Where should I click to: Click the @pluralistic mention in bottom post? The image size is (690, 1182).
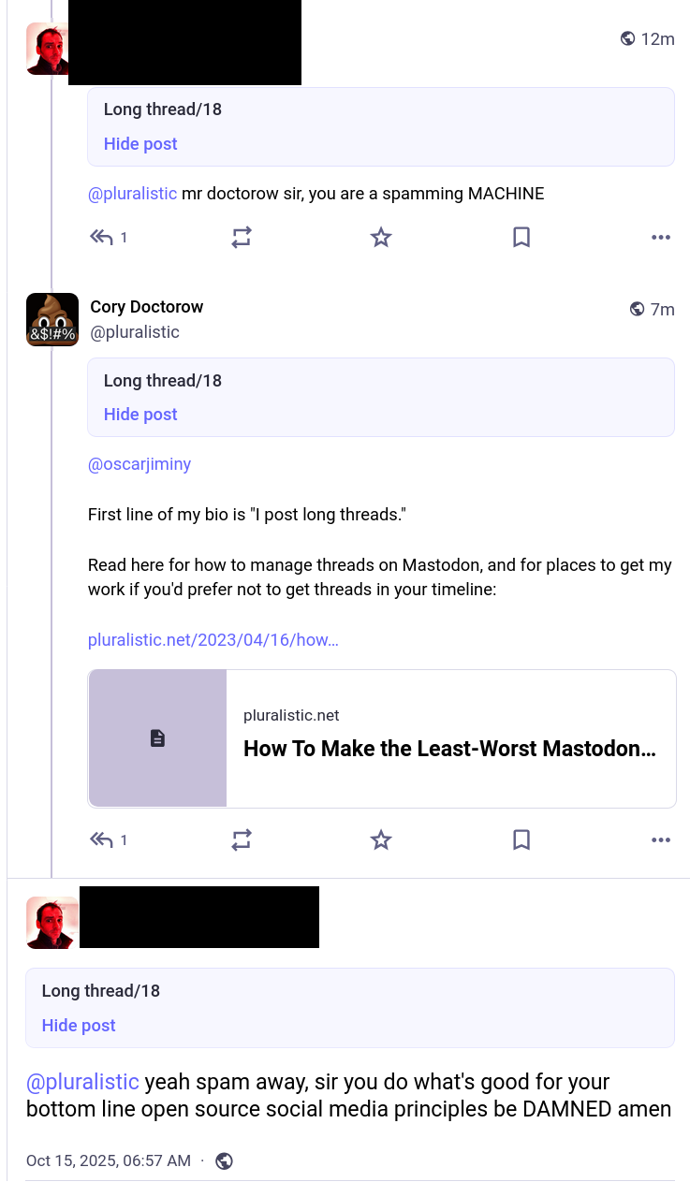pyautogui.click(x=83, y=1082)
